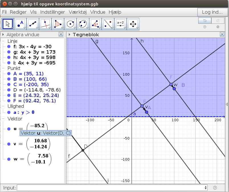The height and width of the screenshot is (192, 229).
Task: Select the Perpendicular Line tool
Action: click(45, 24)
